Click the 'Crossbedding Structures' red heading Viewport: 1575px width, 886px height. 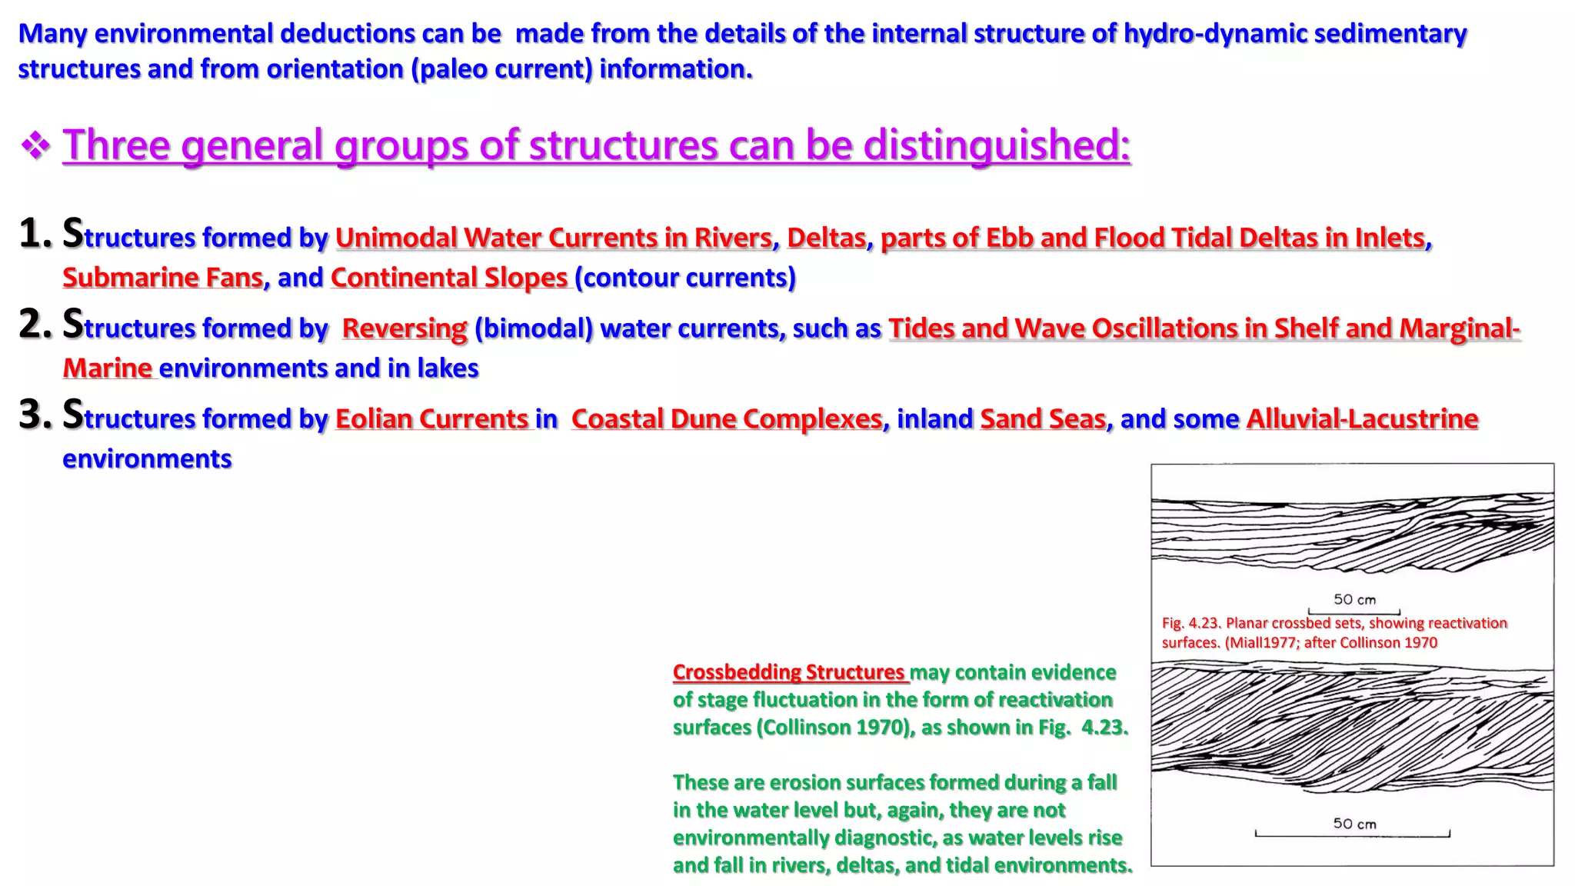coord(788,672)
